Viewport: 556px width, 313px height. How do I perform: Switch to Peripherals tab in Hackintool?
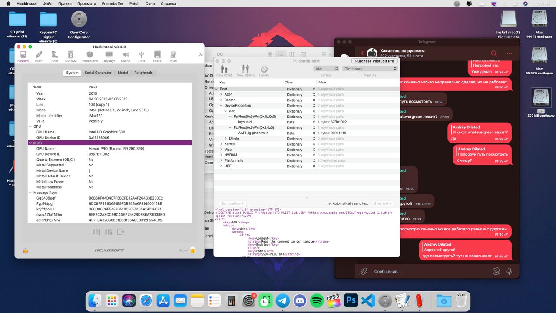(x=143, y=73)
